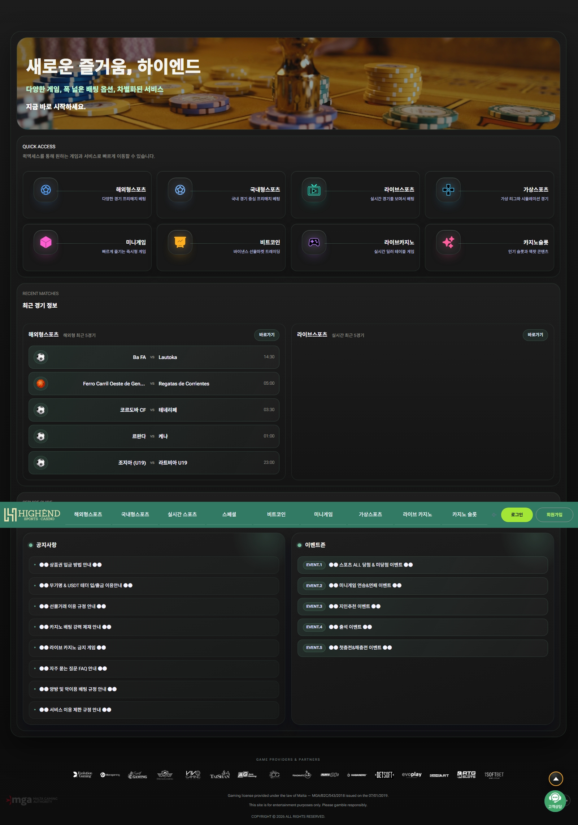Open the 서비스 이용 제한 규정 안내 notice
This screenshot has height=825, width=578.
point(154,710)
